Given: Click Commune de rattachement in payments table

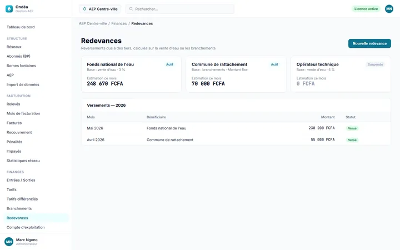Looking at the screenshot, I should coord(170,140).
